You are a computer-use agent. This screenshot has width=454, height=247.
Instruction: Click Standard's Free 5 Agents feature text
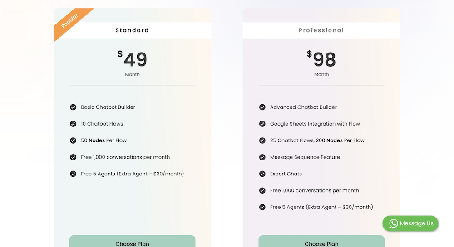tap(132, 174)
